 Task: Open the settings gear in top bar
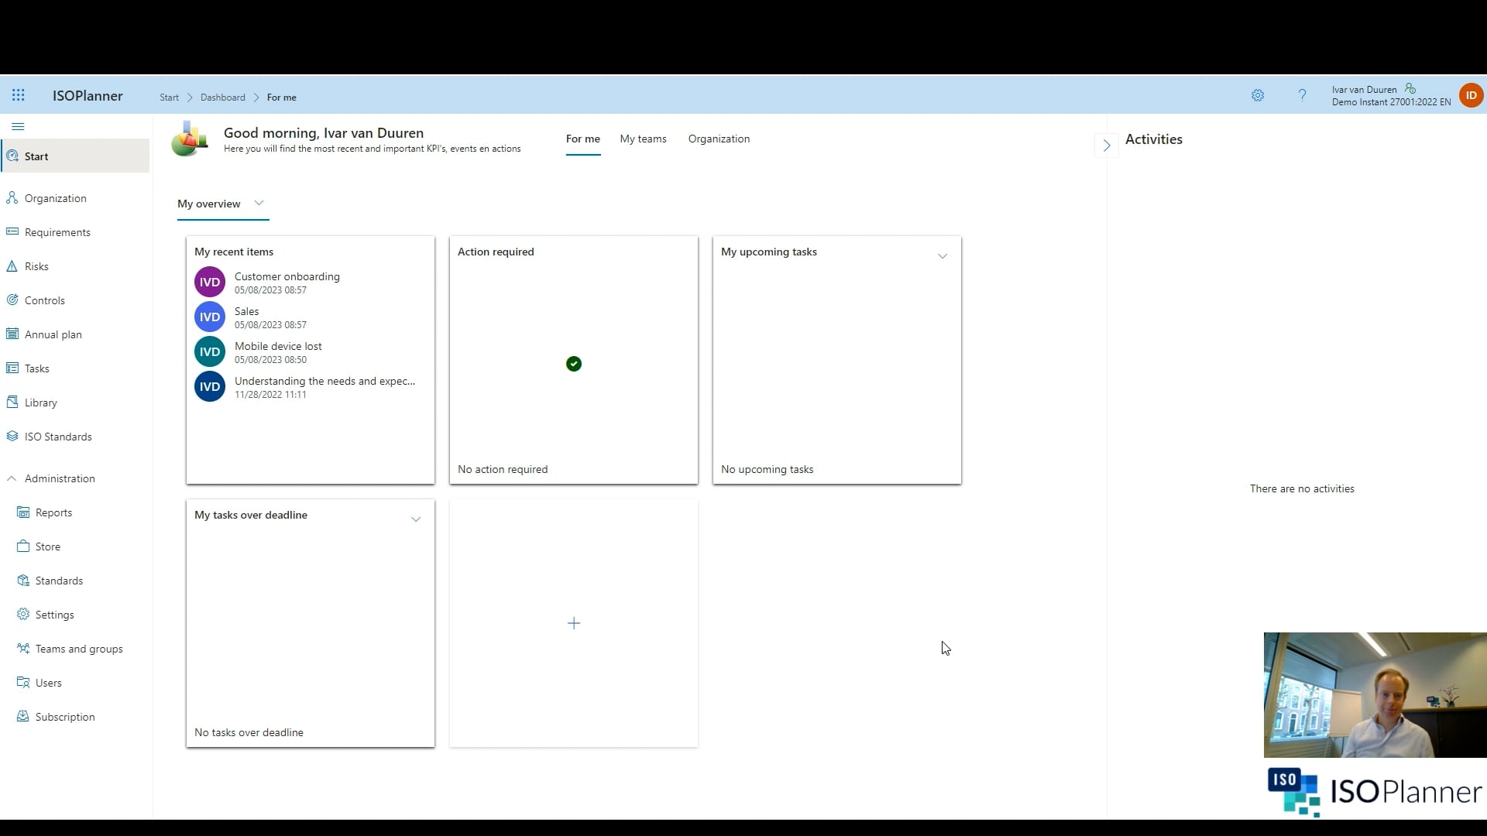[1258, 95]
